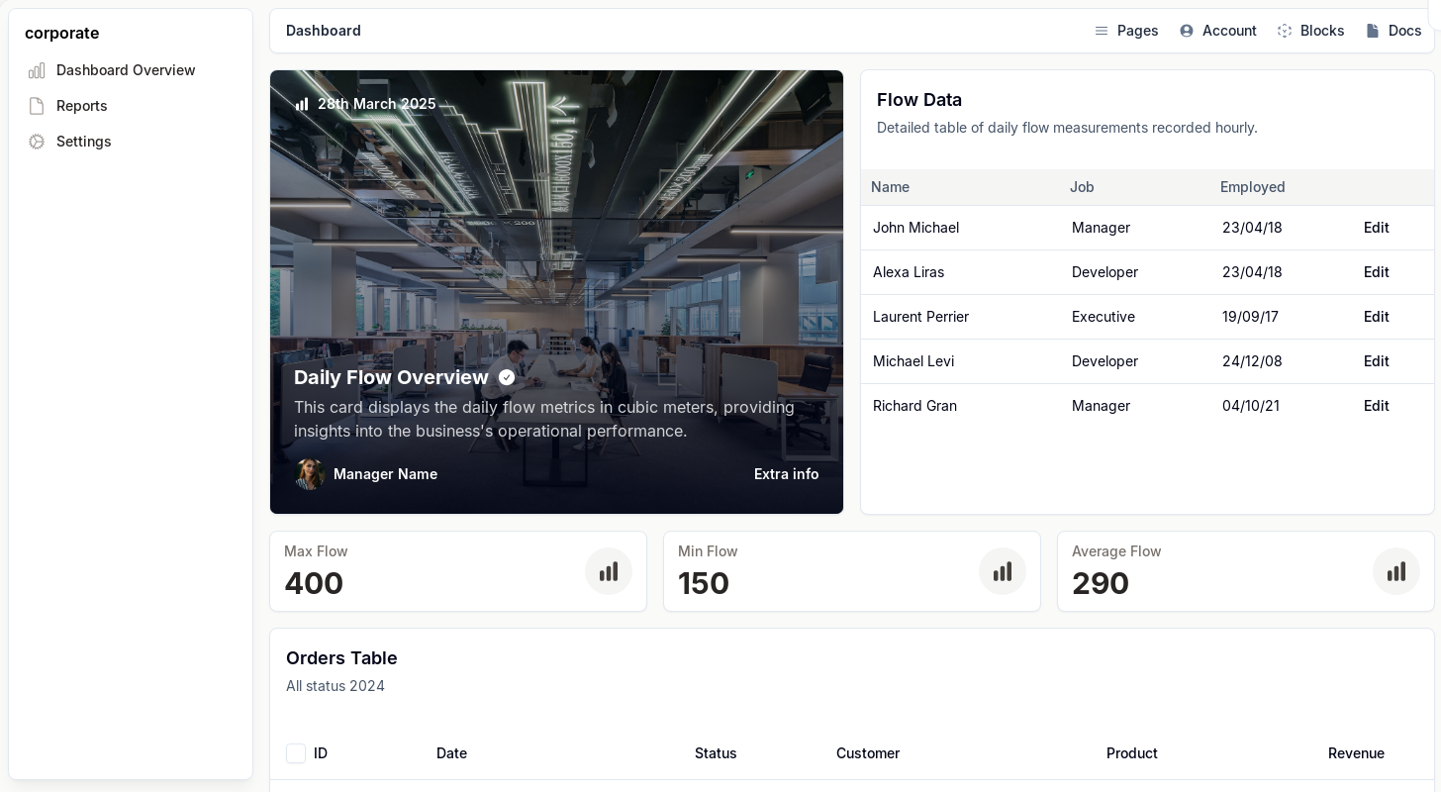Click the Dashboard breadcrumb title
Image resolution: width=1441 pixels, height=792 pixels.
tap(324, 31)
